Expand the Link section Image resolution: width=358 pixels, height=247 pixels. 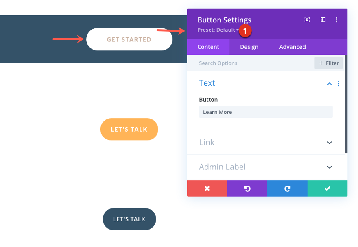330,143
